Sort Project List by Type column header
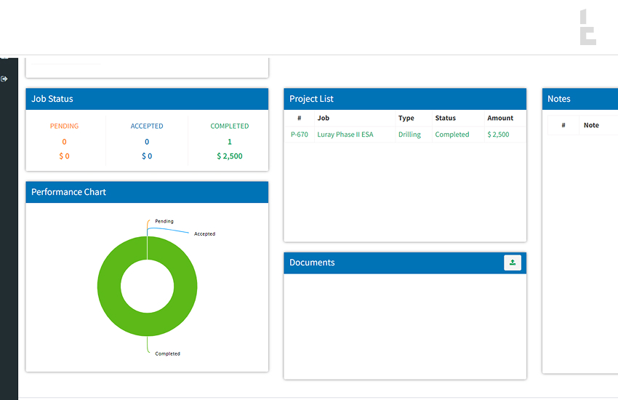This screenshot has width=618, height=400. pos(406,118)
